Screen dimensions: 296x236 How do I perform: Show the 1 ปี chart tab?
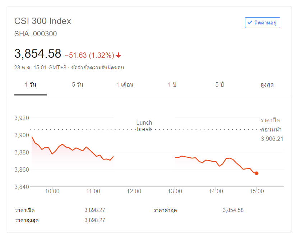tap(172, 85)
